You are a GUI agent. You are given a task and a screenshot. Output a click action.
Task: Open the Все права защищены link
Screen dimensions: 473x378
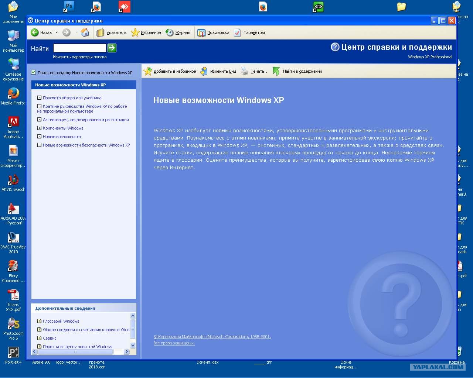tap(174, 343)
